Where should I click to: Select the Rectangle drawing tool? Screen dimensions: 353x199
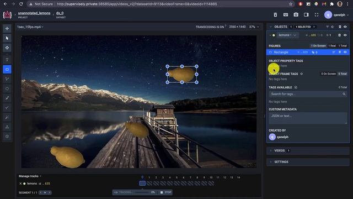[7, 69]
